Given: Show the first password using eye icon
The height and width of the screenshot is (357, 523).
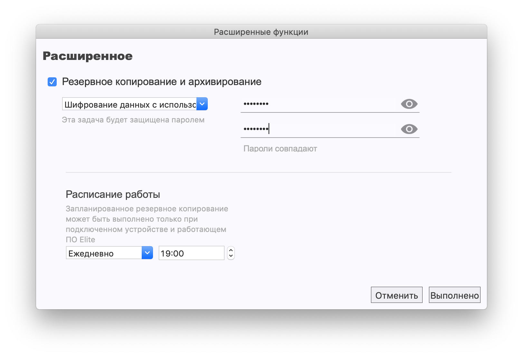Looking at the screenshot, I should (409, 104).
